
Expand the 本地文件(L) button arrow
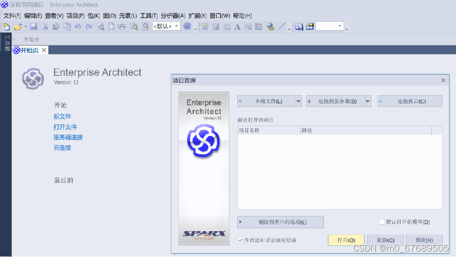pyautogui.click(x=298, y=101)
